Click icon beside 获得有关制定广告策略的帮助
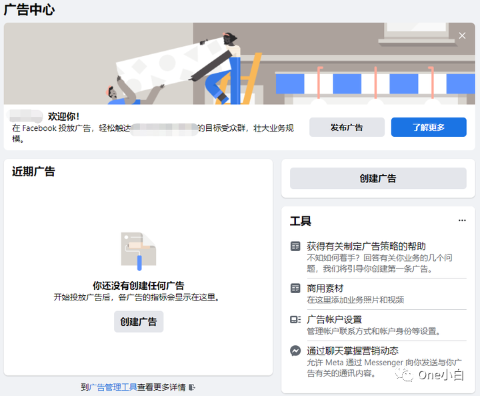This screenshot has height=396, width=480. [295, 246]
